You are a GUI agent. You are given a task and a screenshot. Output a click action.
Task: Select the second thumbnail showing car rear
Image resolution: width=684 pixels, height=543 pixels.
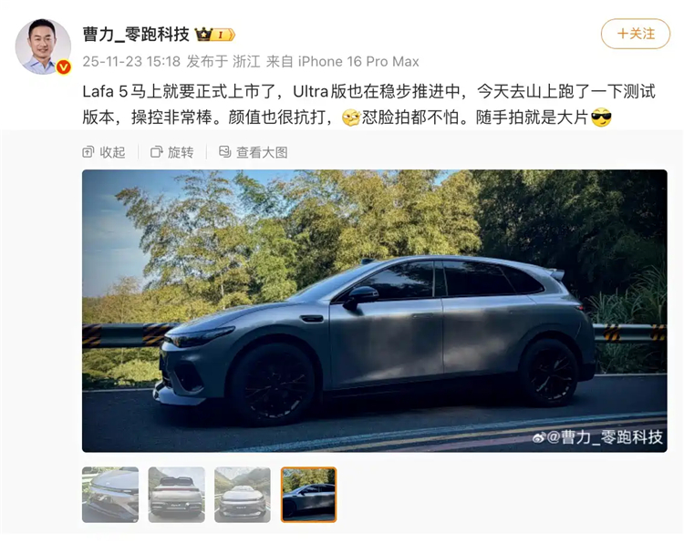point(177,495)
